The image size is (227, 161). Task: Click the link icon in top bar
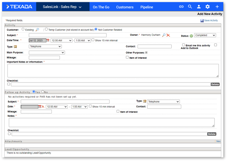coord(181,7)
